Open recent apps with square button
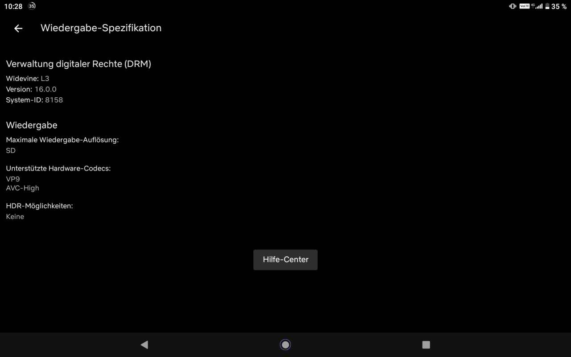The height and width of the screenshot is (357, 571). (426, 345)
